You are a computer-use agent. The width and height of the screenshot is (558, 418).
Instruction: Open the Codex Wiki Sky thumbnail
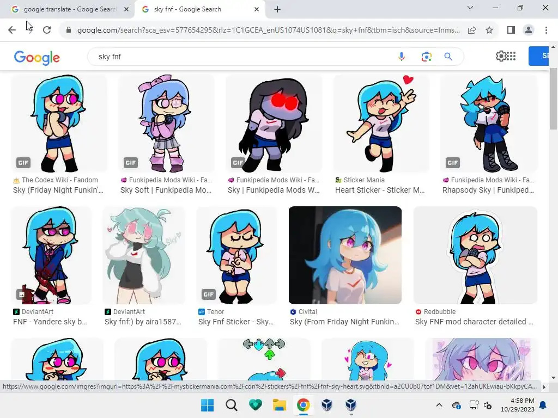[x=59, y=123]
